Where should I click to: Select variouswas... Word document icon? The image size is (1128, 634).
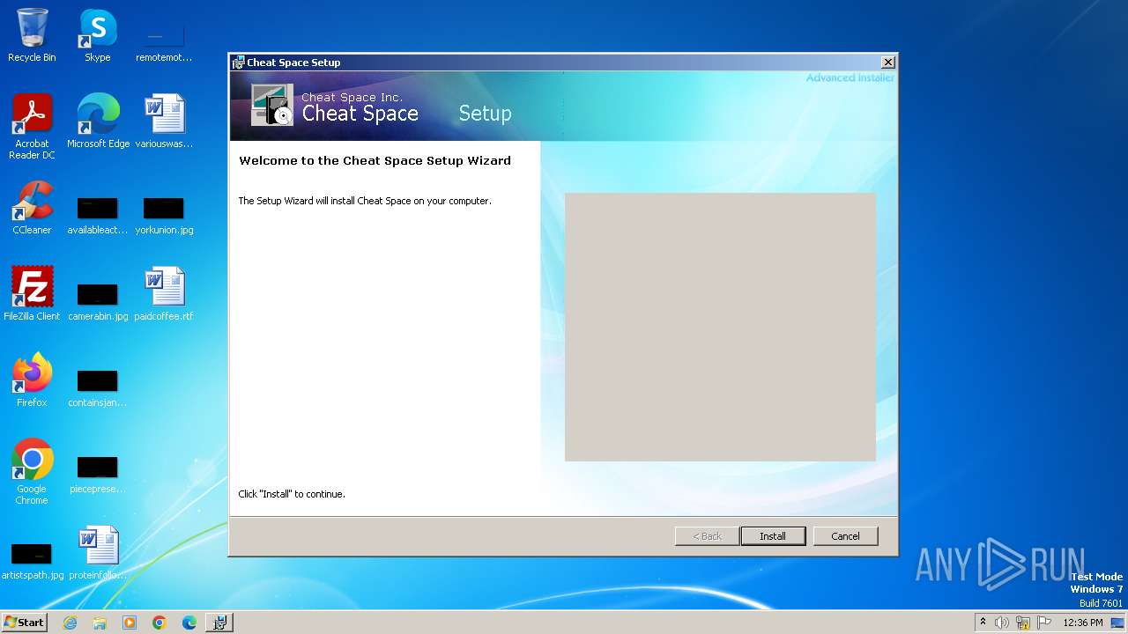click(164, 122)
